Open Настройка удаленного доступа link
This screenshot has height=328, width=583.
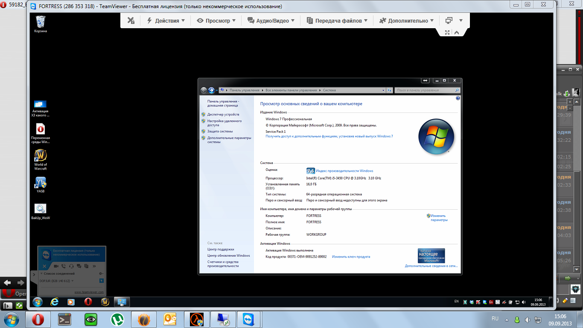[x=224, y=123]
